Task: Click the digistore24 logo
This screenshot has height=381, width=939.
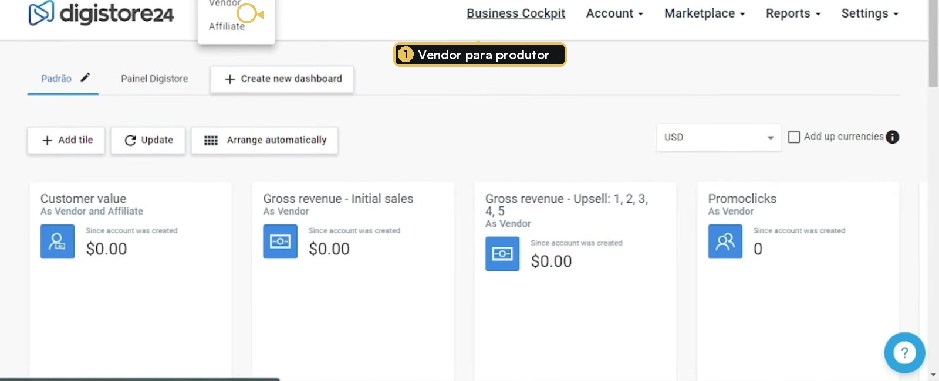Action: (101, 13)
